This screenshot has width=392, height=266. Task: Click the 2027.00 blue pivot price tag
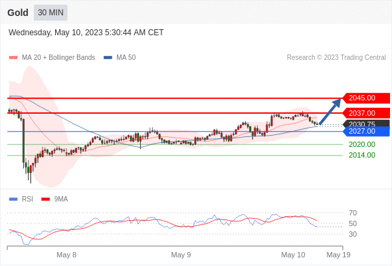point(365,132)
